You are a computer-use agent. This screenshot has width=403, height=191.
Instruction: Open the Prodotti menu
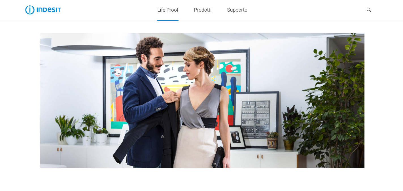tap(203, 10)
